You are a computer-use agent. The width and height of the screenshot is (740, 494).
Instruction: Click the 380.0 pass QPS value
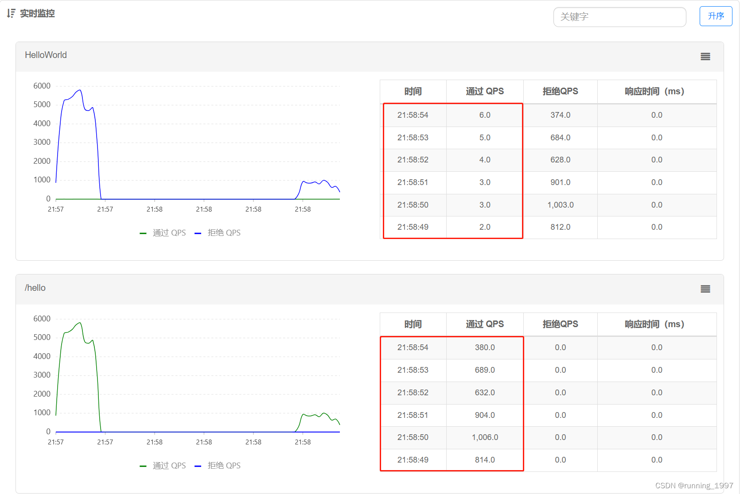point(485,347)
